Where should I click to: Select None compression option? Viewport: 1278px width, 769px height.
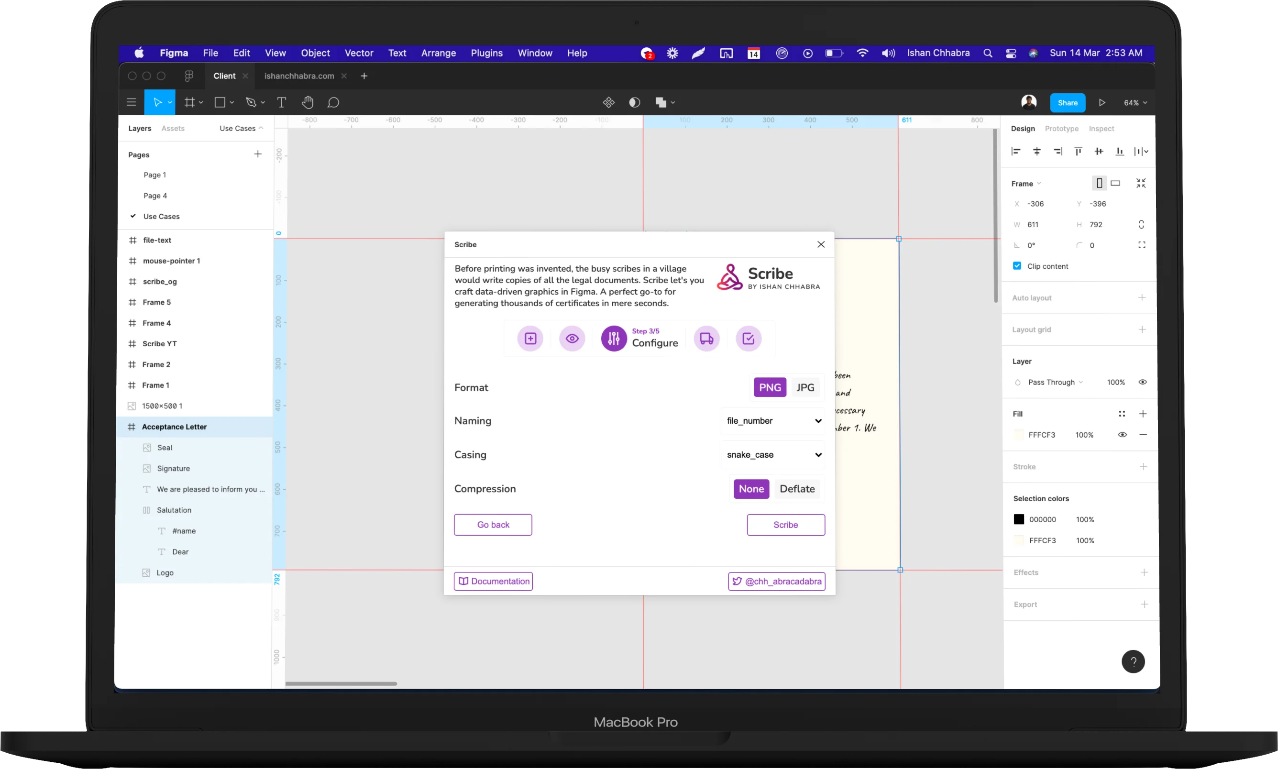point(751,489)
